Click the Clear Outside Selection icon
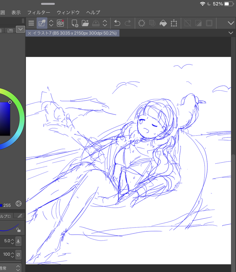 (x=152, y=23)
